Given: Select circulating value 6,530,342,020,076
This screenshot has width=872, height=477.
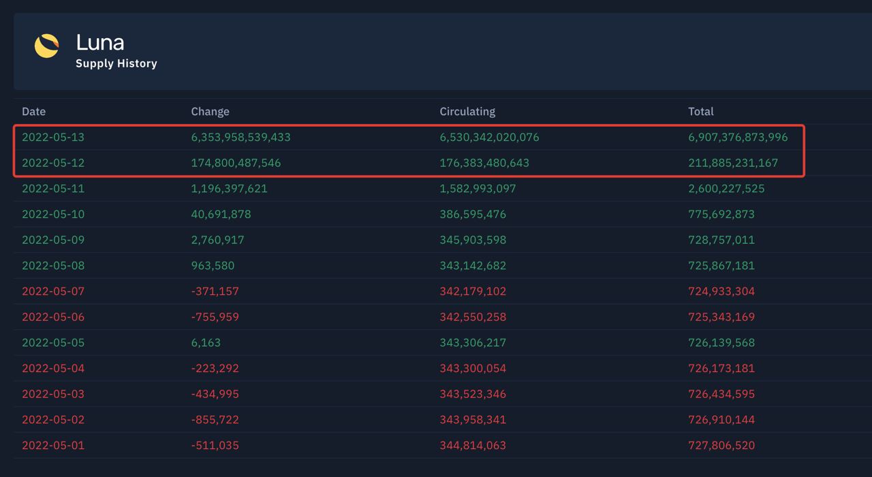Looking at the screenshot, I should coord(489,137).
